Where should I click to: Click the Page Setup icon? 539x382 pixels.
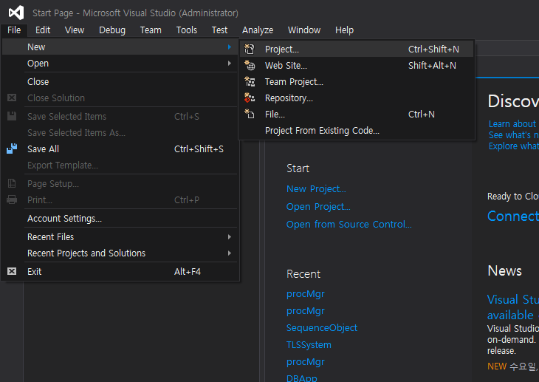click(12, 183)
